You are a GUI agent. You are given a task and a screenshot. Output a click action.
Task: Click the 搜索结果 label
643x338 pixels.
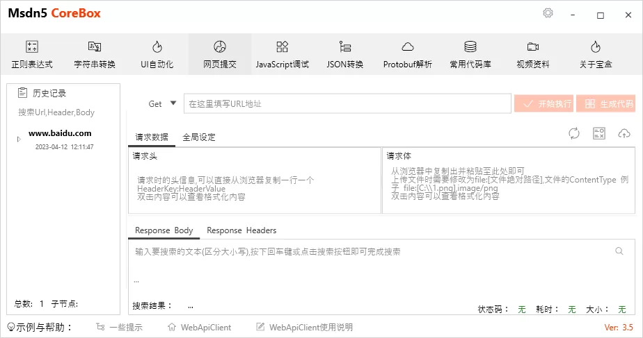click(152, 305)
